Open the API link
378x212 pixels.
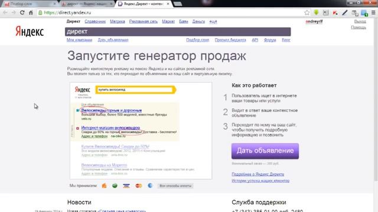(x=255, y=40)
